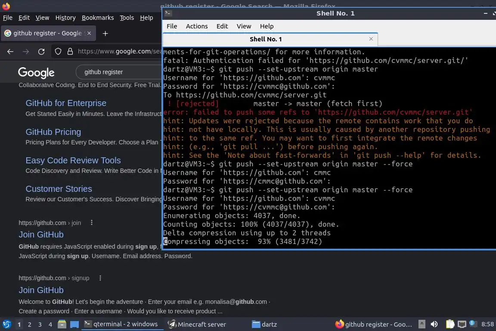Open the volume speaker icon in the tray
Image resolution: width=496 pixels, height=331 pixels.
point(434,324)
